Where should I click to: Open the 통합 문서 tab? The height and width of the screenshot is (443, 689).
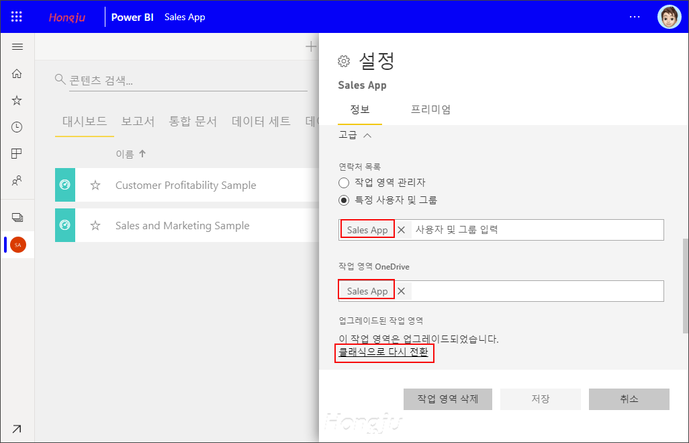pyautogui.click(x=193, y=122)
